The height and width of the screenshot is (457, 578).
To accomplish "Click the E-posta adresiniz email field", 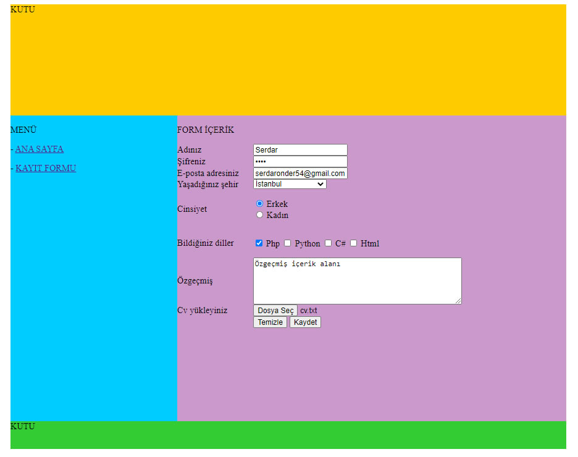I will (x=300, y=174).
